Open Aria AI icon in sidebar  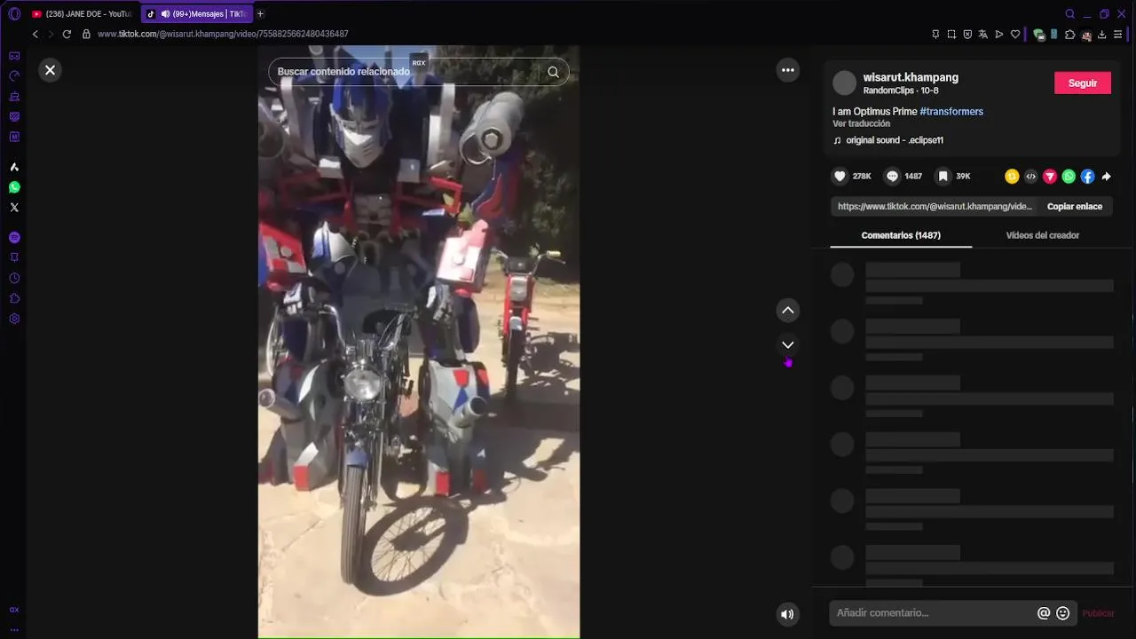pyautogui.click(x=14, y=167)
